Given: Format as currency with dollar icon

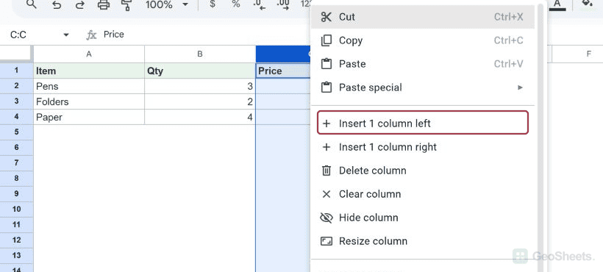Looking at the screenshot, I should pyautogui.click(x=213, y=4).
